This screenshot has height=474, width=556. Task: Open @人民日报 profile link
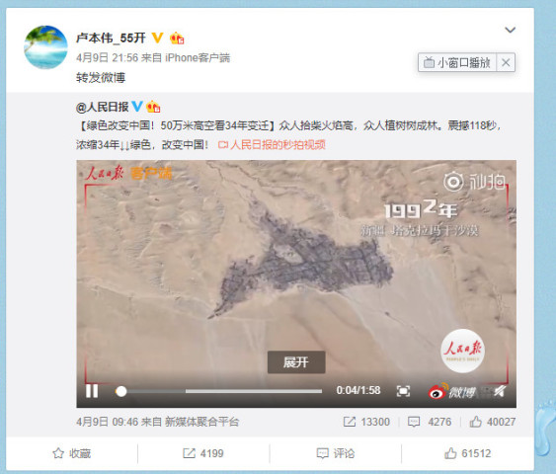tap(102, 107)
